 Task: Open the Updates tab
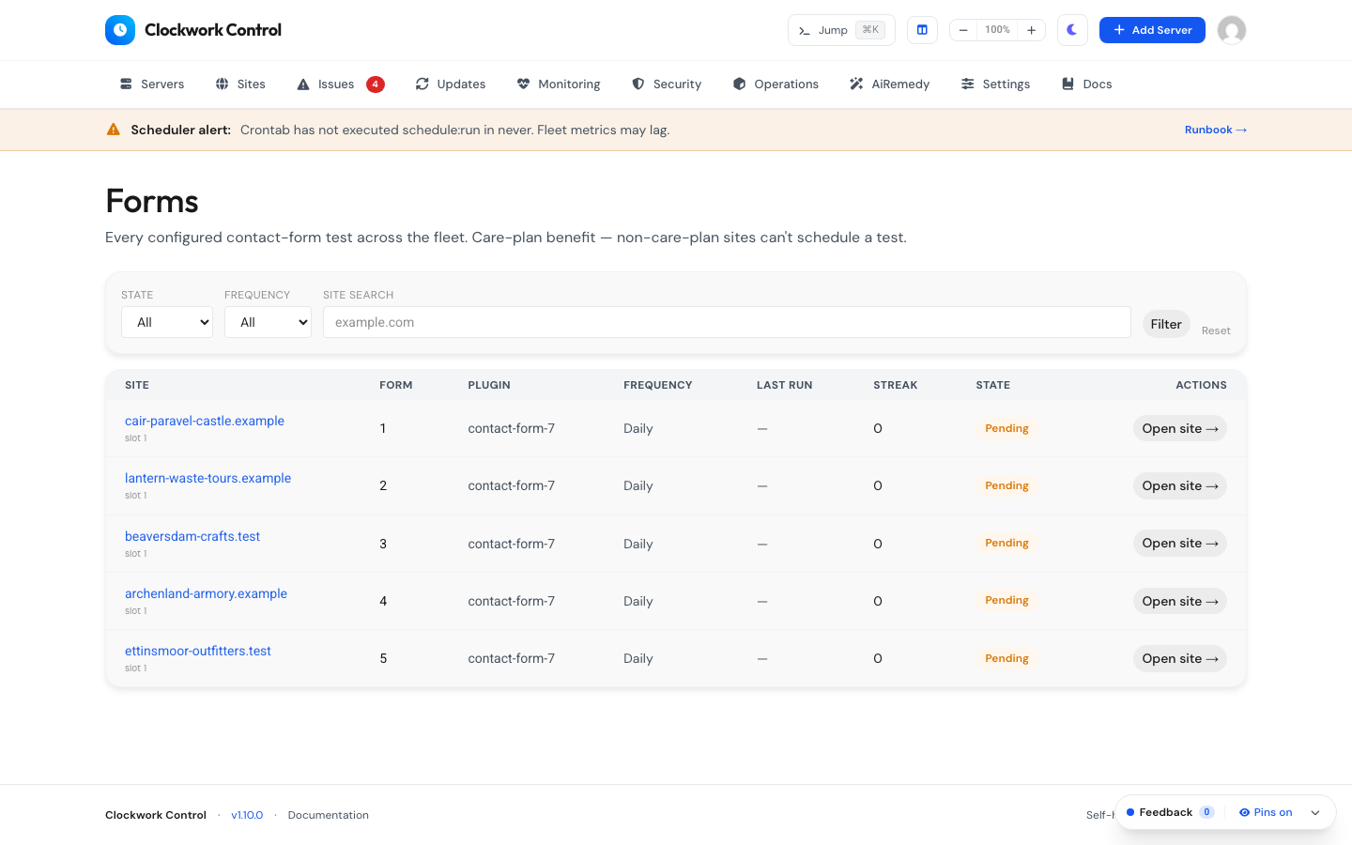point(451,84)
